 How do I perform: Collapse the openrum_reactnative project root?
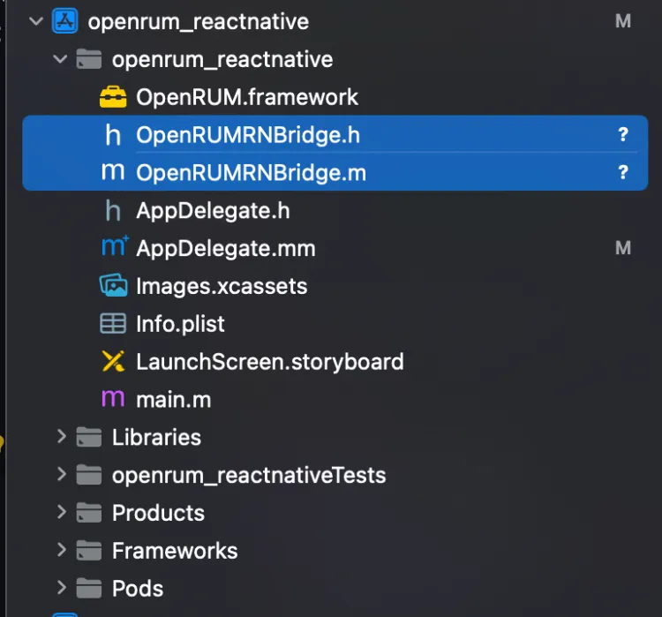tap(36, 21)
